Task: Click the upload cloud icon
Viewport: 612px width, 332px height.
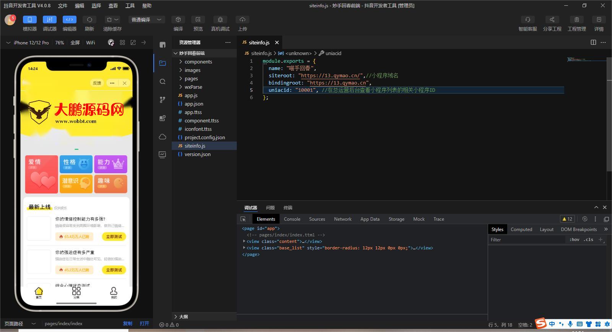Action: (x=243, y=20)
